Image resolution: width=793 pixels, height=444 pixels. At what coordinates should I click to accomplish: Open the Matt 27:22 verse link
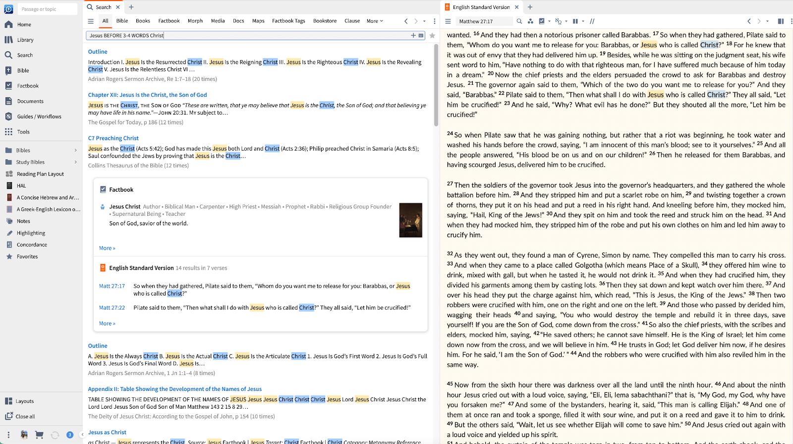[112, 308]
